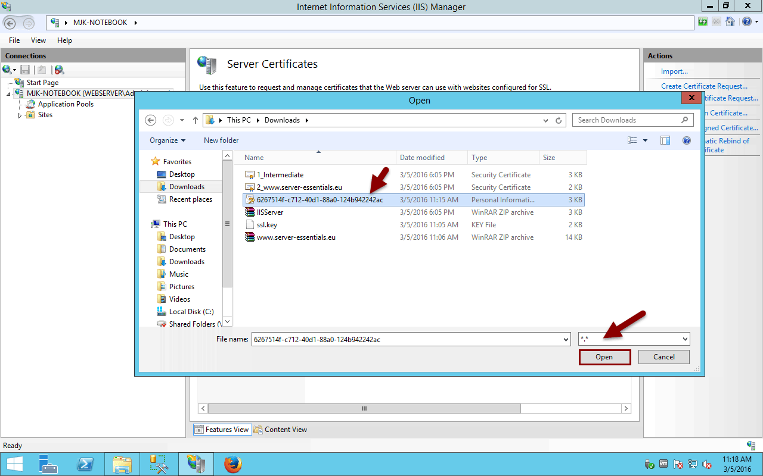Screen dimensions: 763x476
Task: Click the Save icon in Connections toolbar
Action: 25,70
